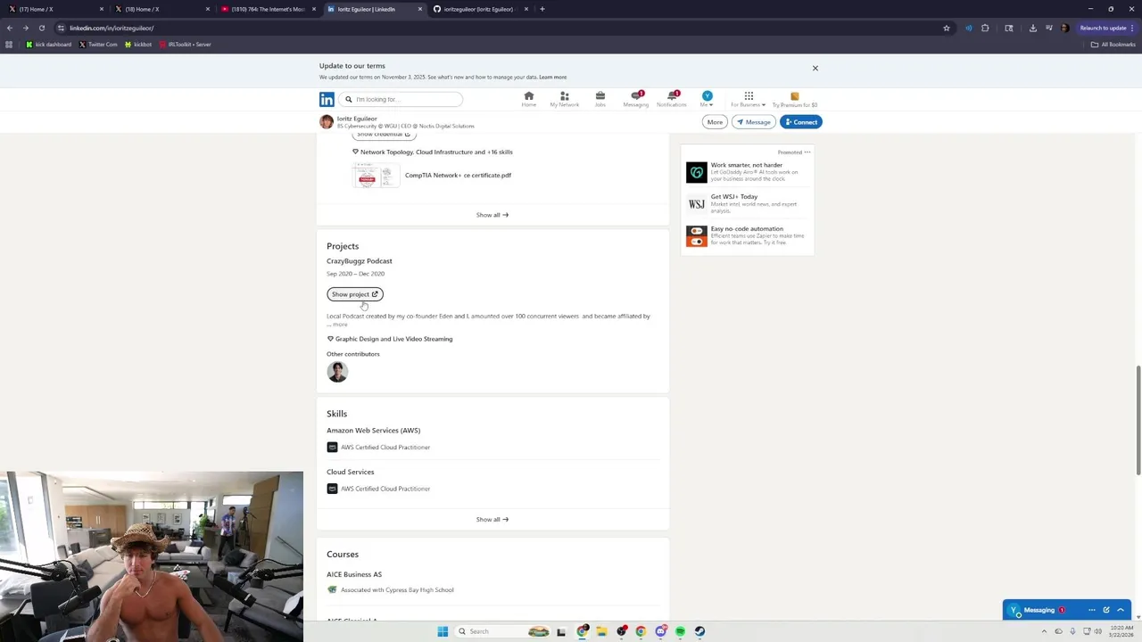This screenshot has width=1142, height=642.
Task: Open browser downloads icon
Action: [1033, 28]
